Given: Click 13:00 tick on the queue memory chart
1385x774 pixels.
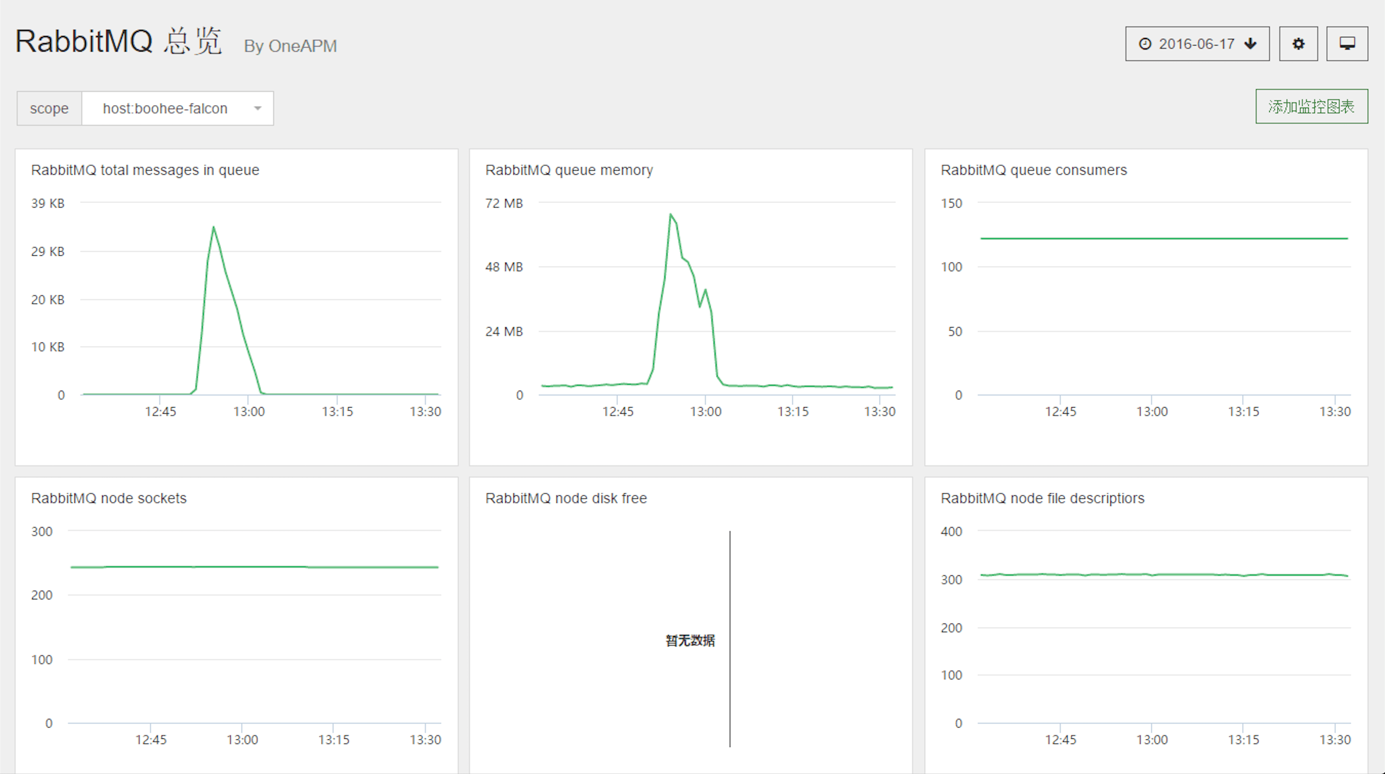Looking at the screenshot, I should pyautogui.click(x=706, y=412).
